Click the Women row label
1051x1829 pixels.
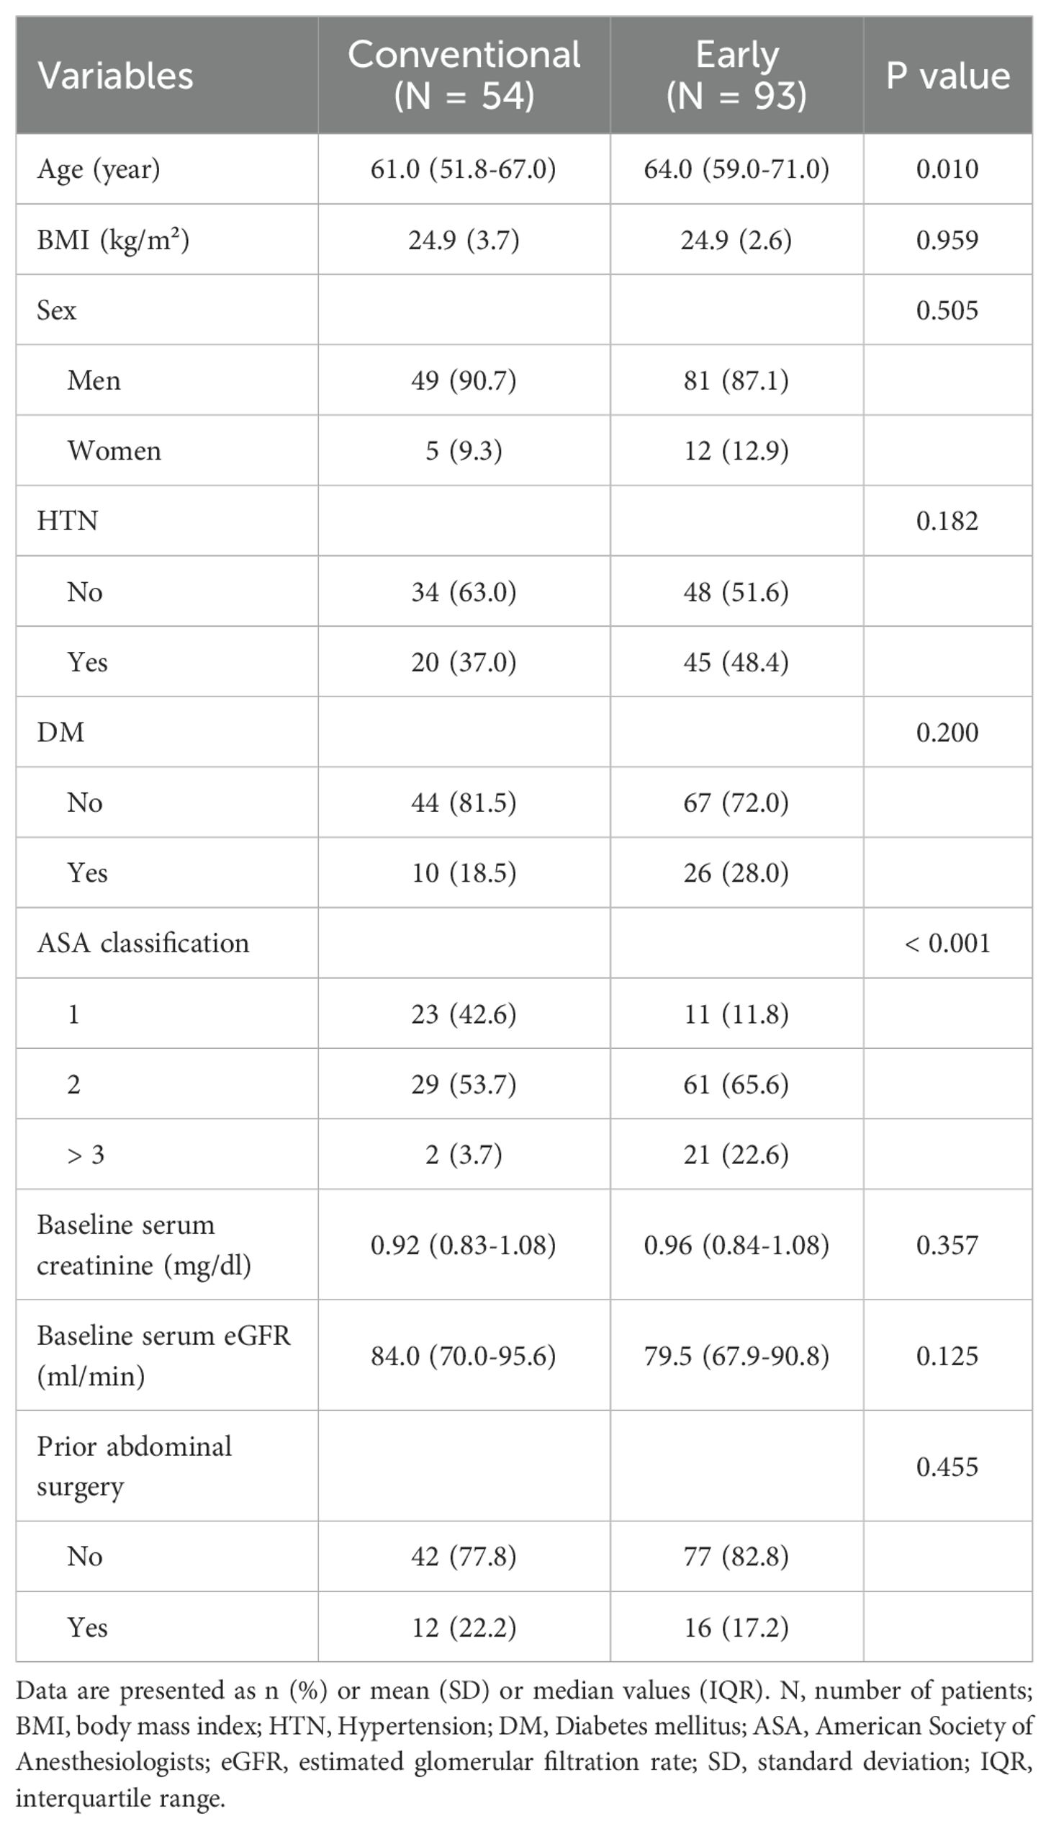(x=114, y=451)
